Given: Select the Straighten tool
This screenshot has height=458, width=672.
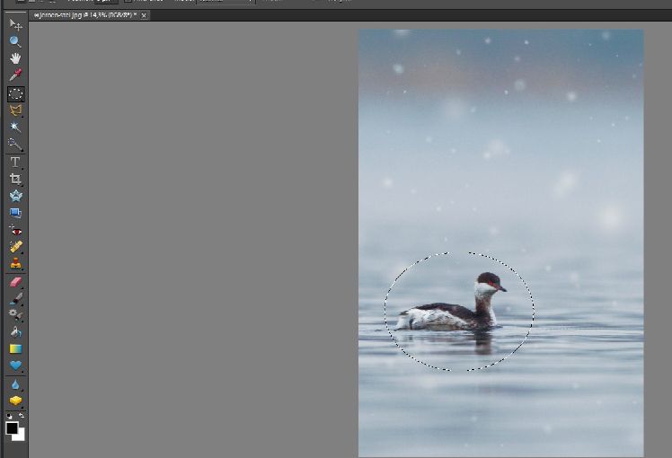Looking at the screenshot, I should (x=15, y=213).
